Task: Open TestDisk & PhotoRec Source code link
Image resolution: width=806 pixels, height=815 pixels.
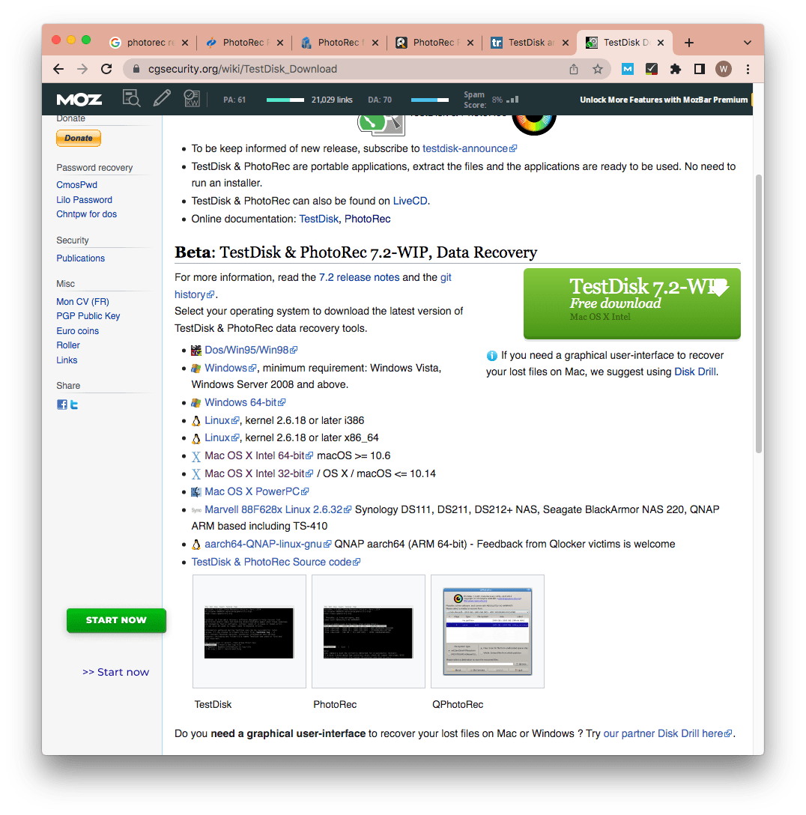Action: 276,563
